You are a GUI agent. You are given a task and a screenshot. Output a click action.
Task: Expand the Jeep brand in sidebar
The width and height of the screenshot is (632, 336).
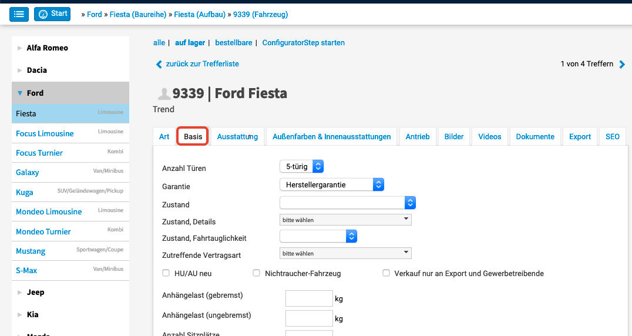20,293
